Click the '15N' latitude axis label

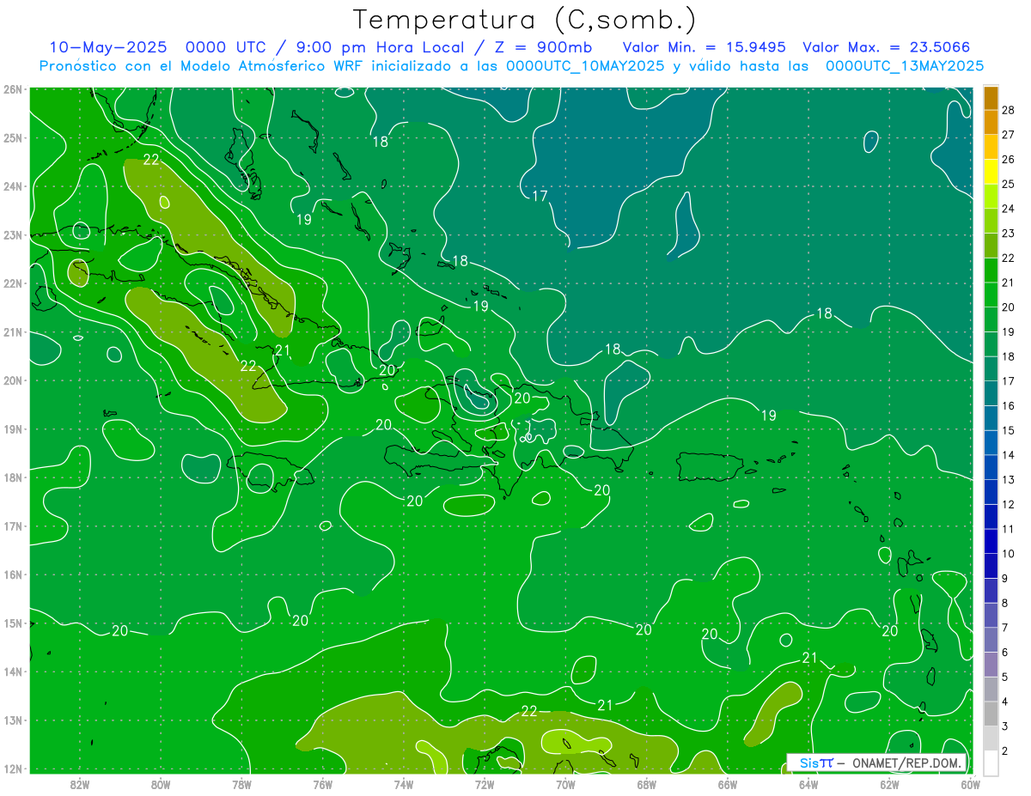12,623
